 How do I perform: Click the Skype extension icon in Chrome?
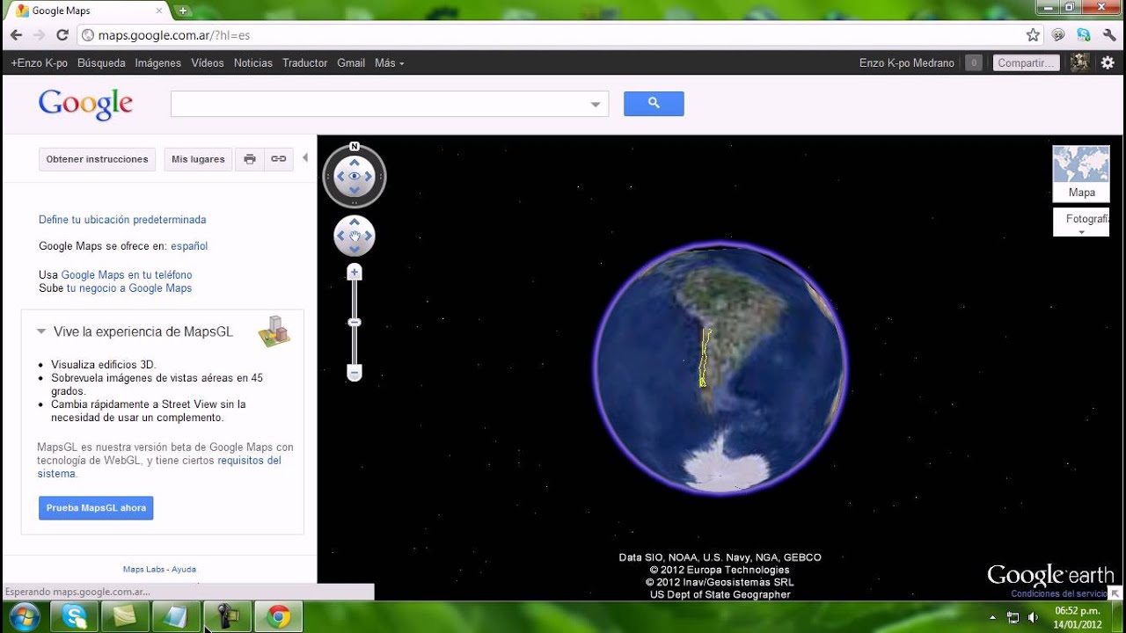click(1084, 35)
